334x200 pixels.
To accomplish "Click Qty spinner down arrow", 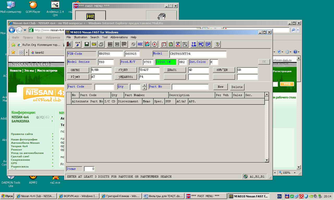I will pyautogui.click(x=145, y=89).
